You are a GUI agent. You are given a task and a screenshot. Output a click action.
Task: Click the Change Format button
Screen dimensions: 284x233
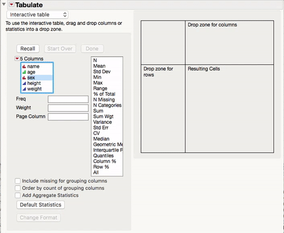click(38, 218)
